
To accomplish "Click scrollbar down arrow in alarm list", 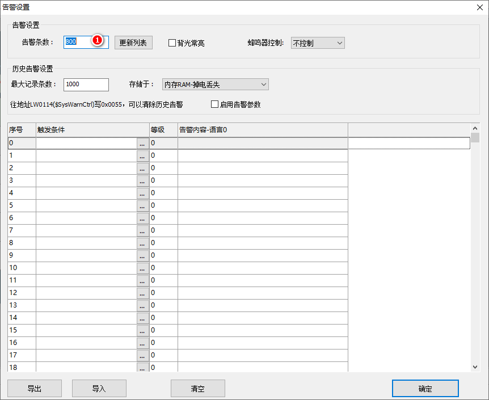I will [x=475, y=367].
